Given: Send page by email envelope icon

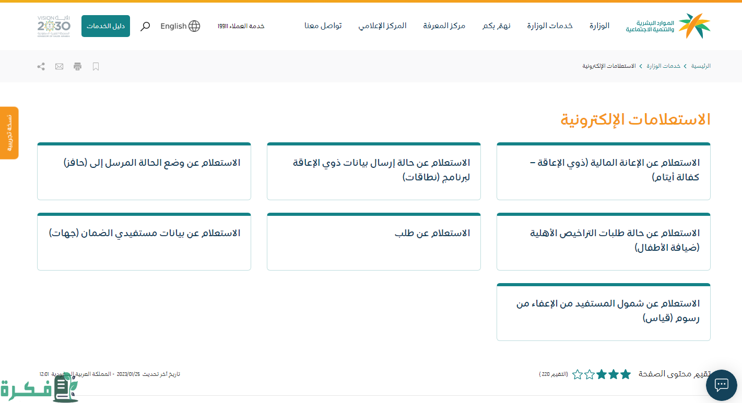Looking at the screenshot, I should [x=60, y=66].
